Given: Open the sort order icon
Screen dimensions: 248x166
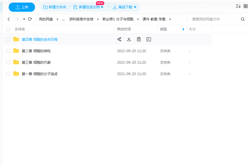Looking at the screenshot, I should [x=238, y=6].
